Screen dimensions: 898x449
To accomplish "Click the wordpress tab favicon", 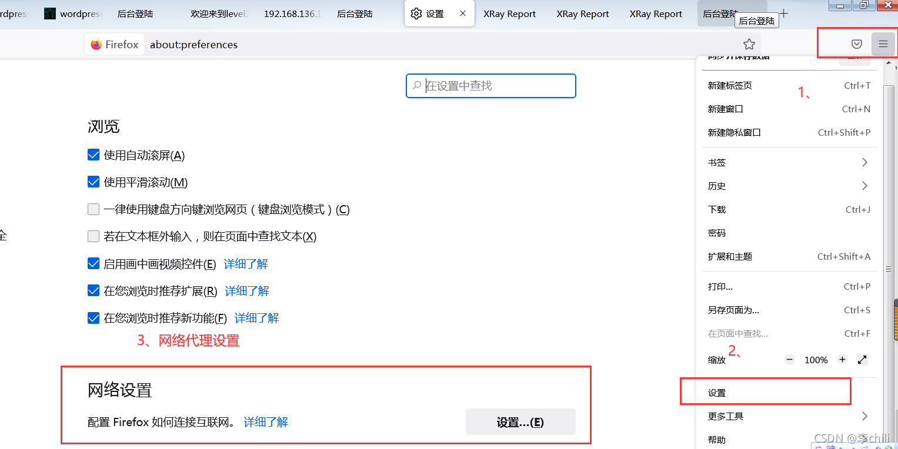I will coord(50,14).
